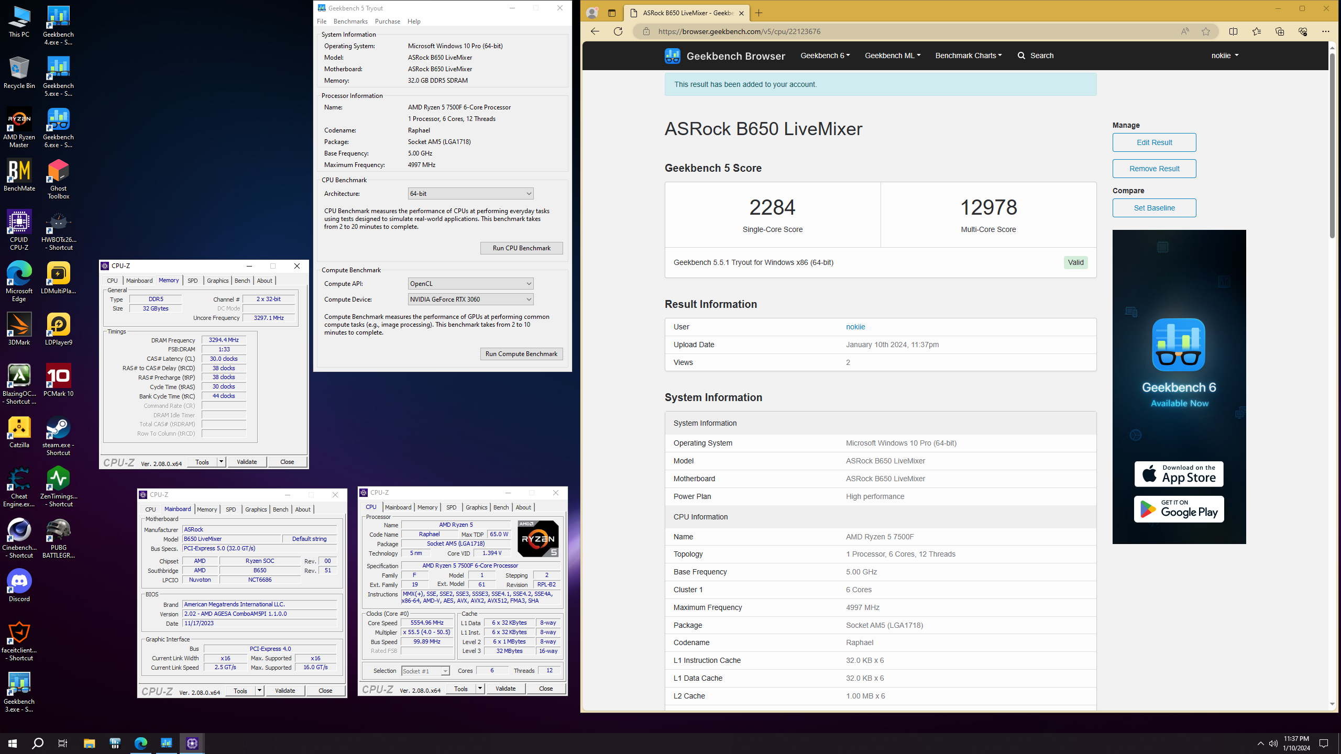Select the steam.exe shortcut icon
This screenshot has width=1341, height=754.
click(x=58, y=436)
